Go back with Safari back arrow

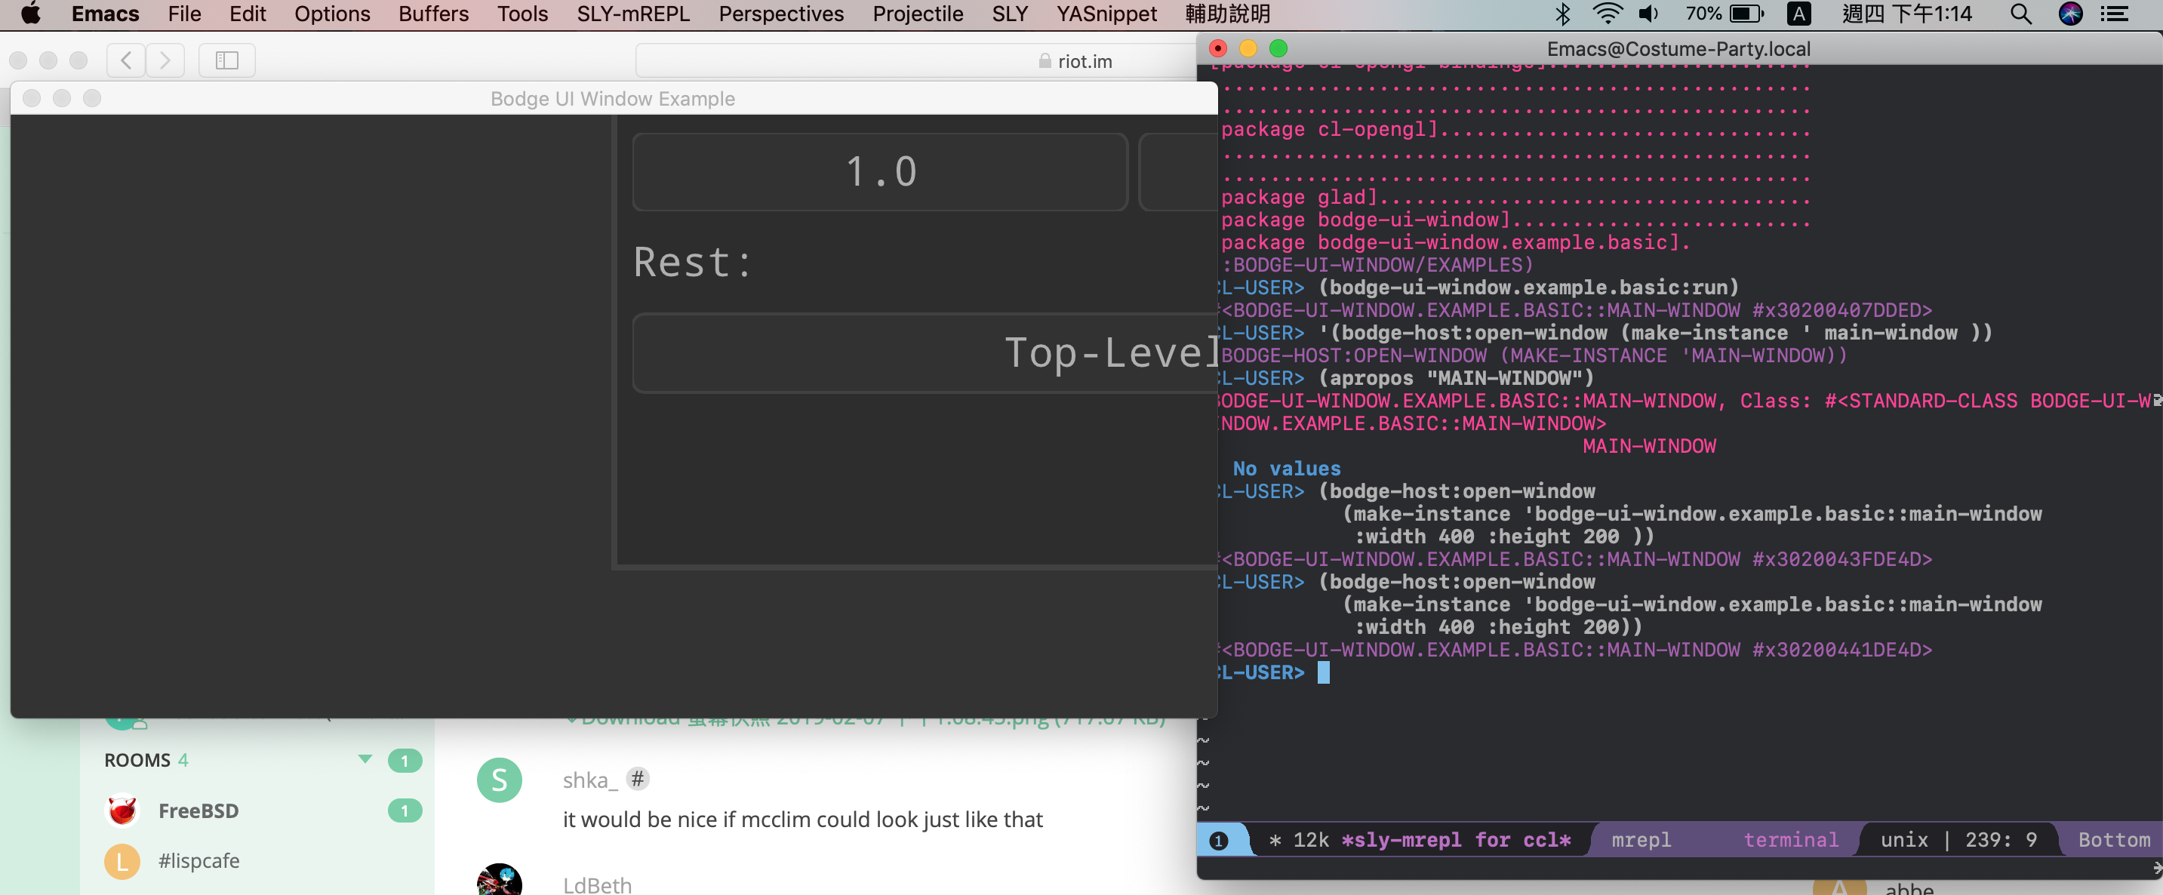pyautogui.click(x=126, y=60)
